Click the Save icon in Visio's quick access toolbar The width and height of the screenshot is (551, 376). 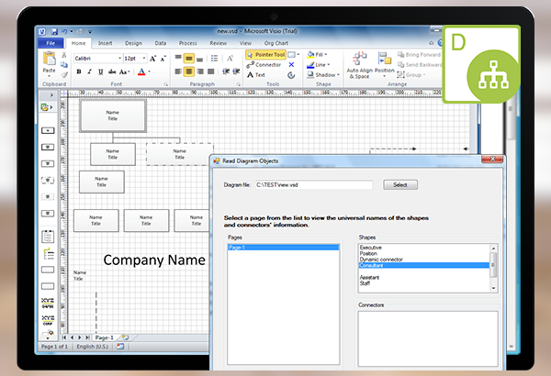(54, 31)
